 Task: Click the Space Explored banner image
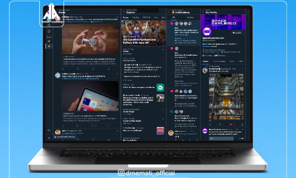tap(223, 22)
